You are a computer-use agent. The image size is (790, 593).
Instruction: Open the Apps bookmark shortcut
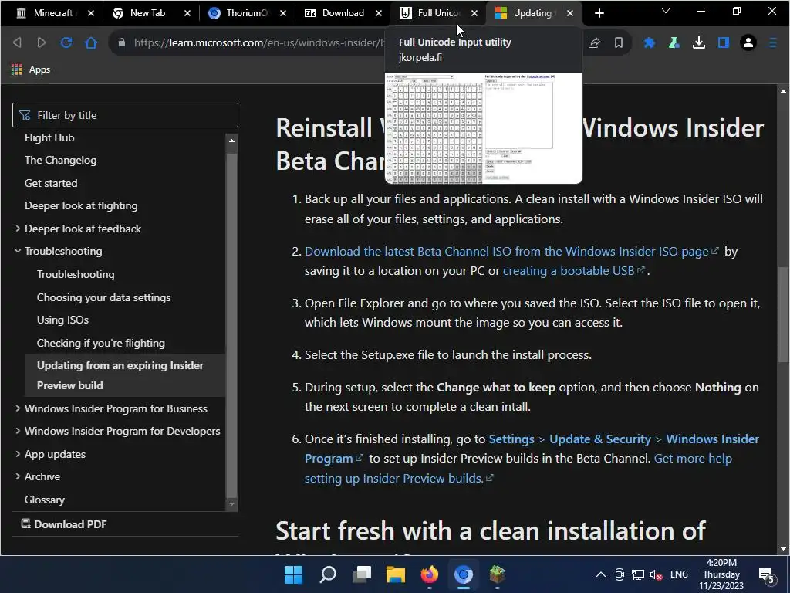pyautogui.click(x=31, y=69)
